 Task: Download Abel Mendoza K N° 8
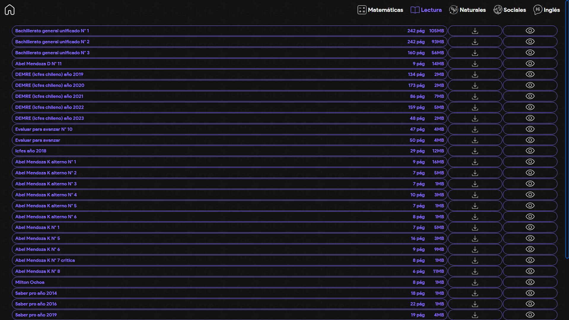click(475, 271)
